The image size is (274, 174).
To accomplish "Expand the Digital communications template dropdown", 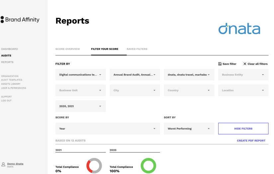I will 81,75.
